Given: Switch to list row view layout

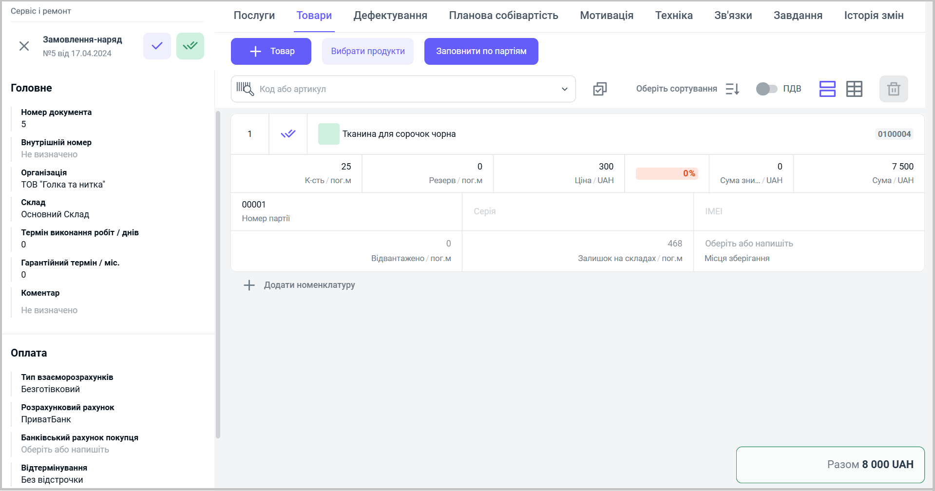Looking at the screenshot, I should tap(827, 89).
